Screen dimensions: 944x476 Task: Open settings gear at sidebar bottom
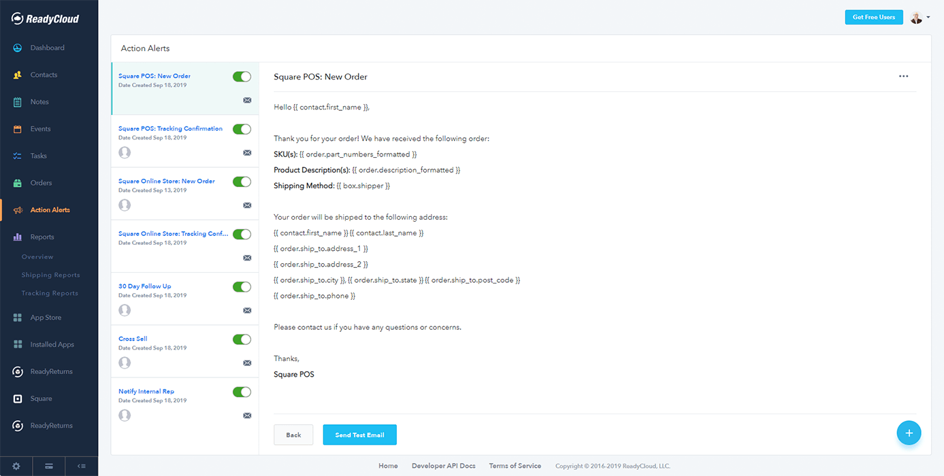(16, 466)
